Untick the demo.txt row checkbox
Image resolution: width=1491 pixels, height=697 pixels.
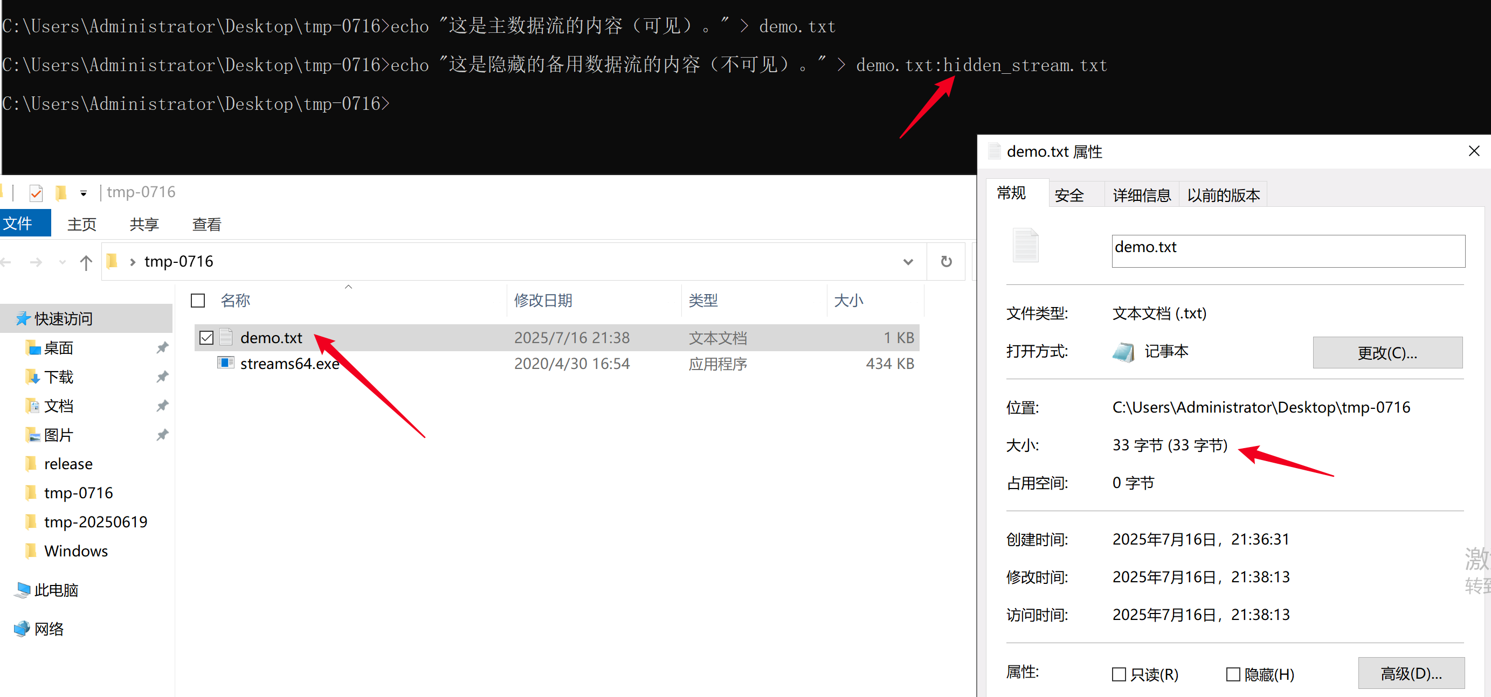(206, 338)
